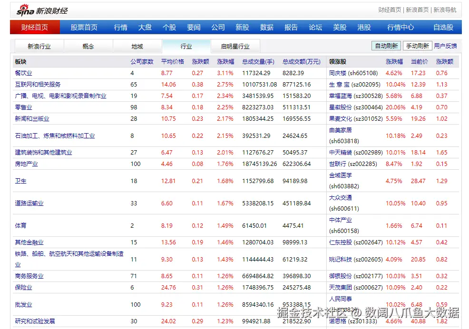Image resolution: width=469 pixels, height=329 pixels.
Task: Open 论坛 in the nav bar
Action: (x=315, y=27)
